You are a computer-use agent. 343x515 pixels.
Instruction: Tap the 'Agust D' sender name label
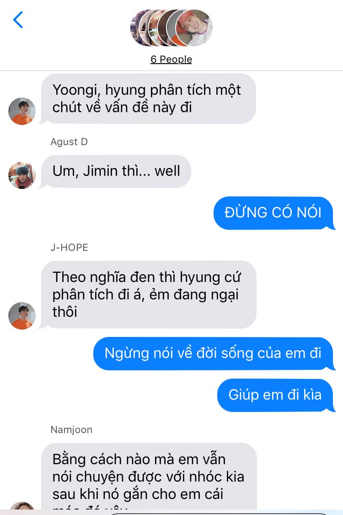pos(69,141)
